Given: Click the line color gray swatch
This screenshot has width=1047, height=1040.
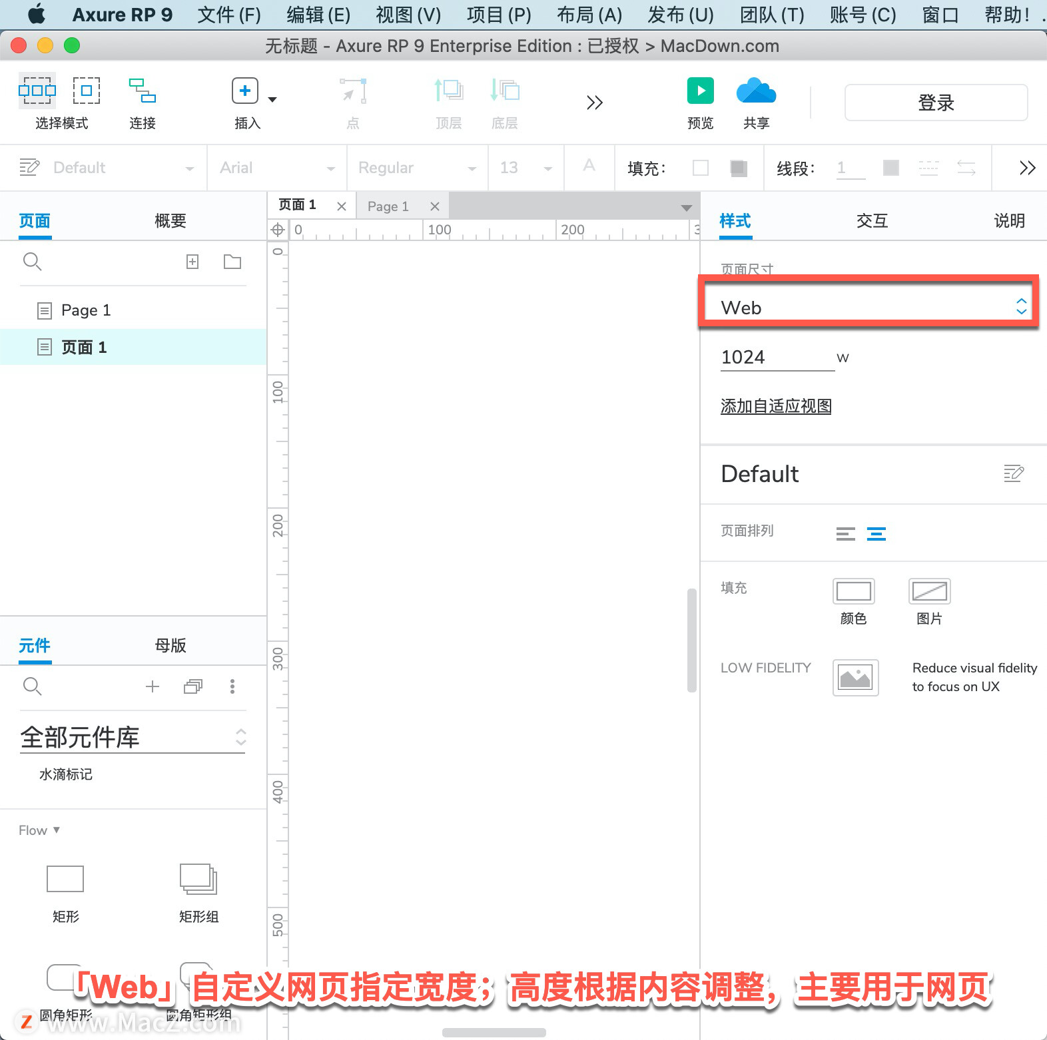Looking at the screenshot, I should pyautogui.click(x=891, y=168).
